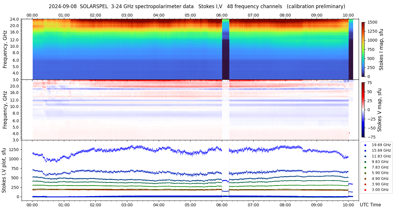
Task: Click the 19.69 GHz legend entry
Action: 381,145
